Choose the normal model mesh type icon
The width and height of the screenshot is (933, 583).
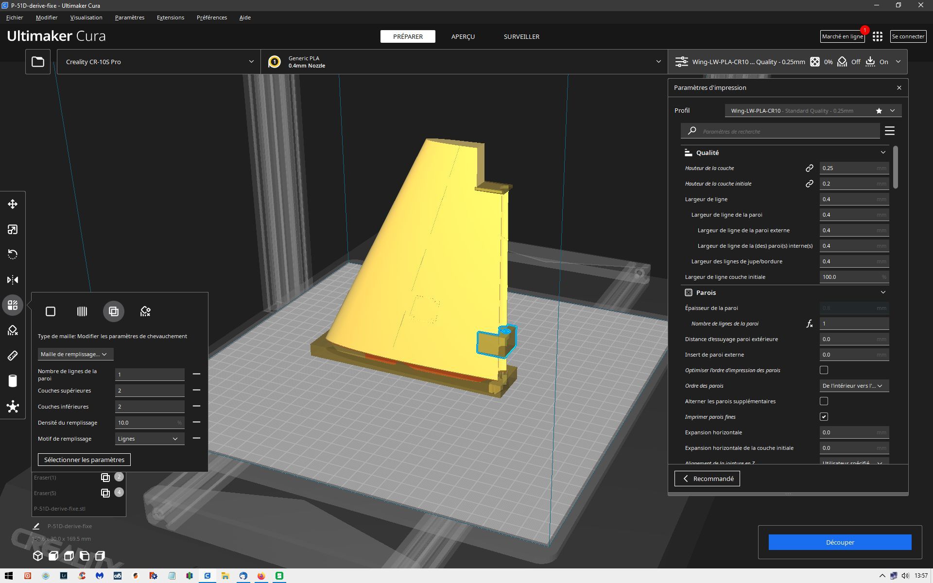coord(51,311)
